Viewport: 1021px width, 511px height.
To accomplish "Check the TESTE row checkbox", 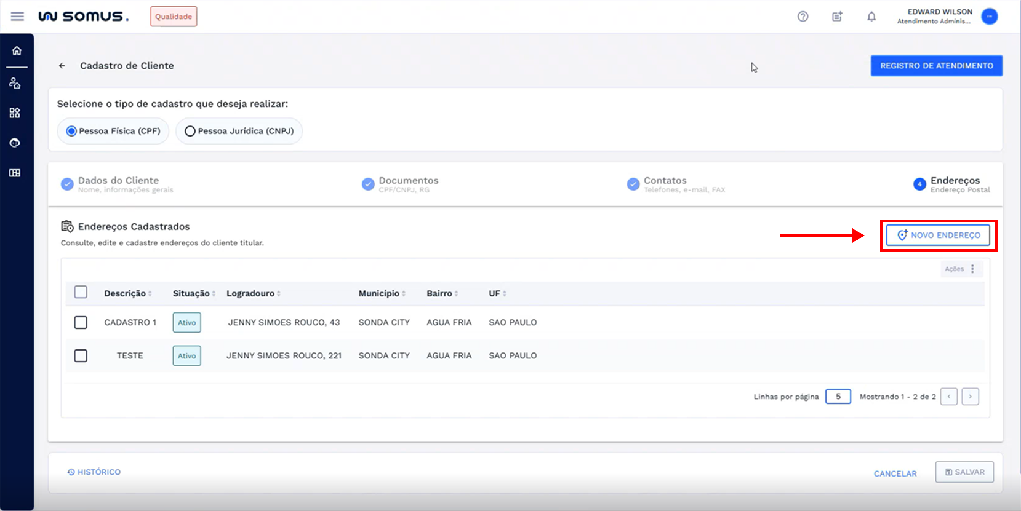I will click(81, 356).
